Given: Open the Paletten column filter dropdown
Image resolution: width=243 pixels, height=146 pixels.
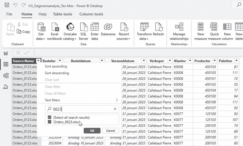Looking at the screenshot, I should pos(236,61).
